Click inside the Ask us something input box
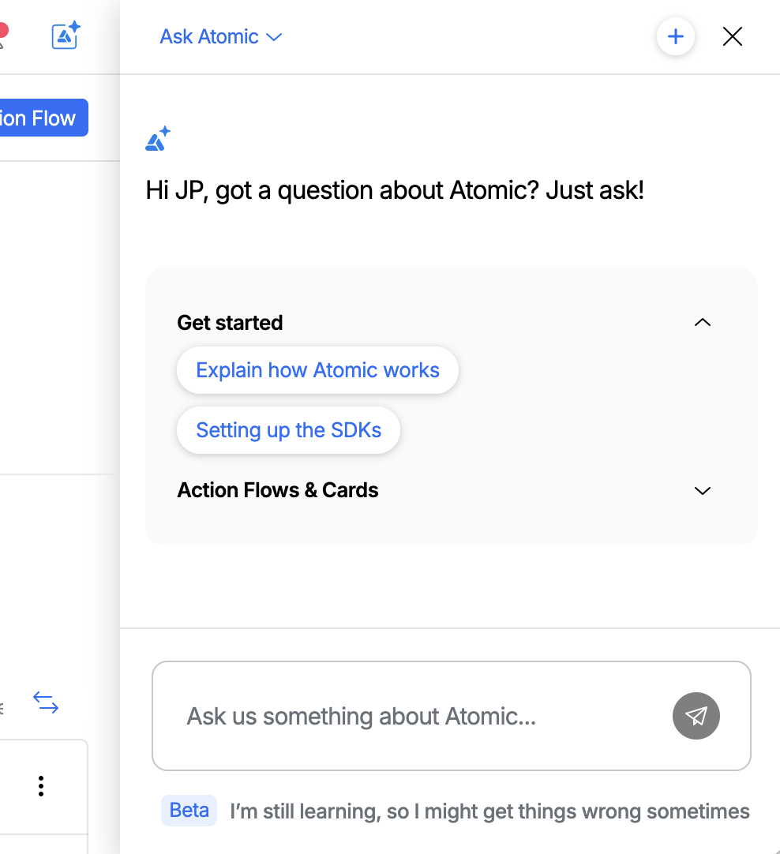 395,716
